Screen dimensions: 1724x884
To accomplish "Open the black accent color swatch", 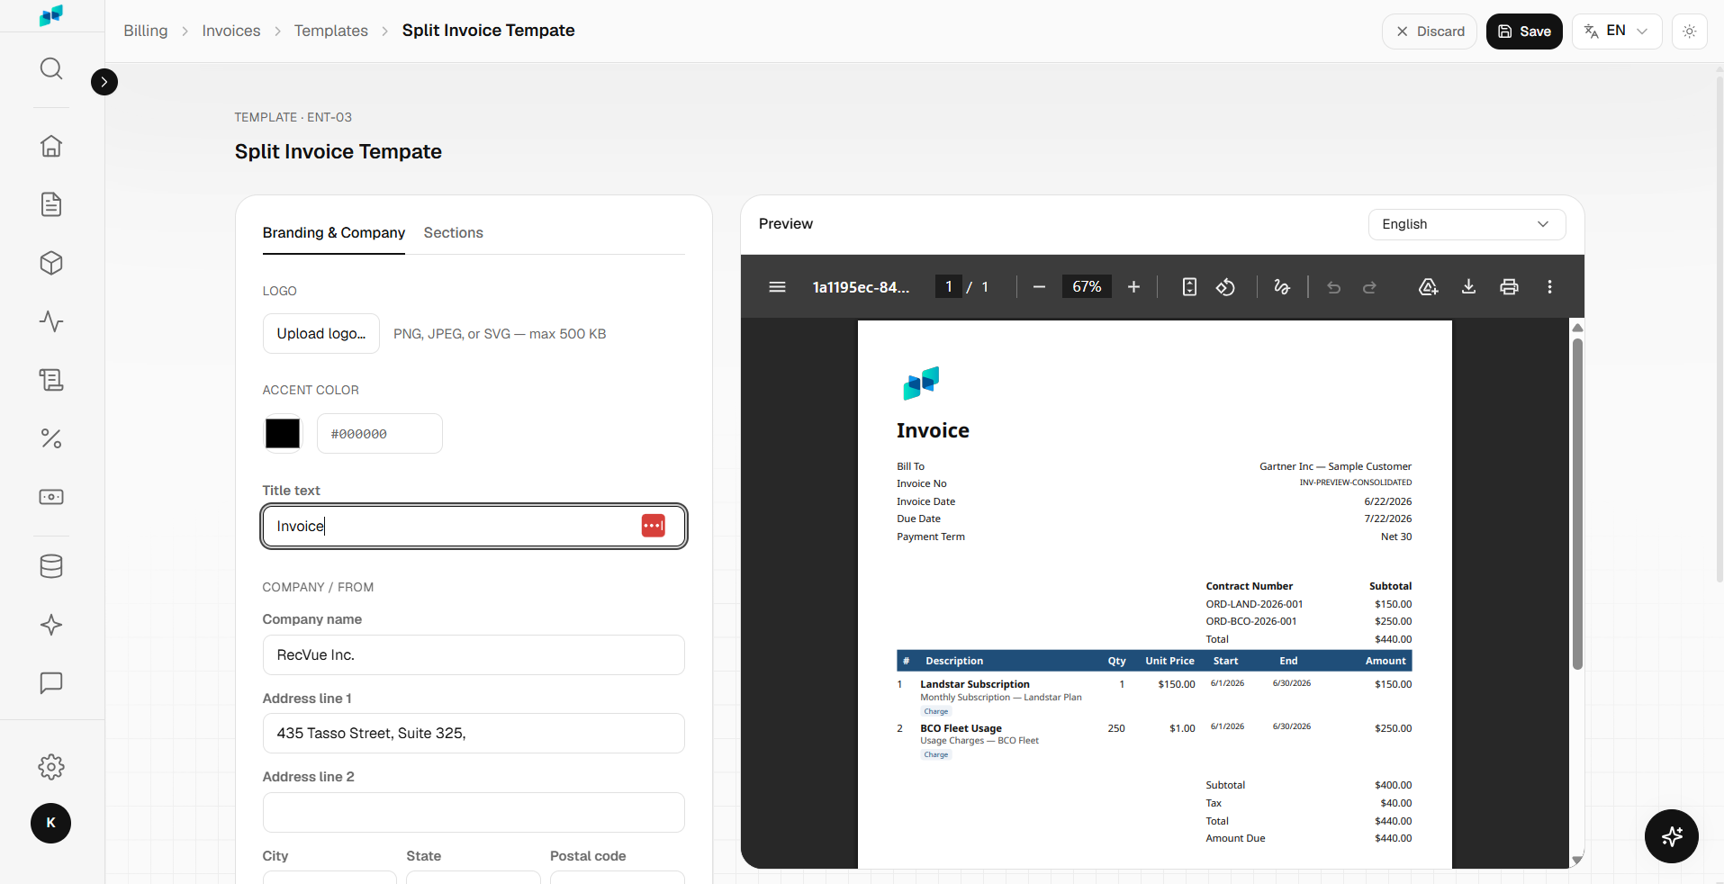I will pyautogui.click(x=283, y=434).
